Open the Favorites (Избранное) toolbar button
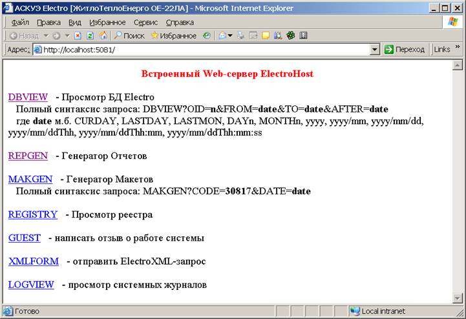466x319 pixels. coord(174,36)
